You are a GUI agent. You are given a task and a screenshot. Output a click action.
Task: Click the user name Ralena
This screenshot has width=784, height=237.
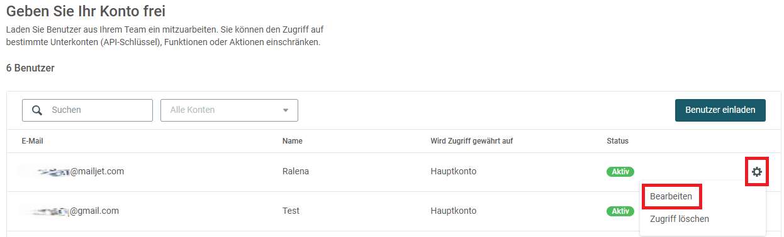coord(296,171)
